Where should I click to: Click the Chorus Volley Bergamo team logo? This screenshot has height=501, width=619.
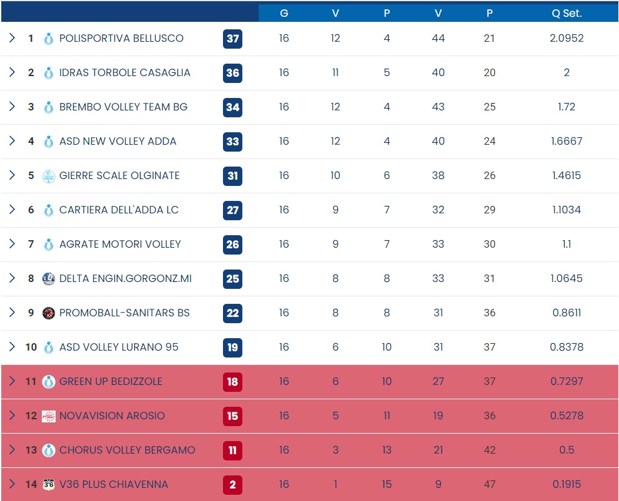click(49, 450)
